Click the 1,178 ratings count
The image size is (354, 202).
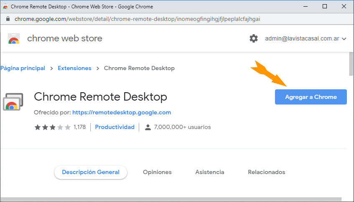tap(79, 127)
